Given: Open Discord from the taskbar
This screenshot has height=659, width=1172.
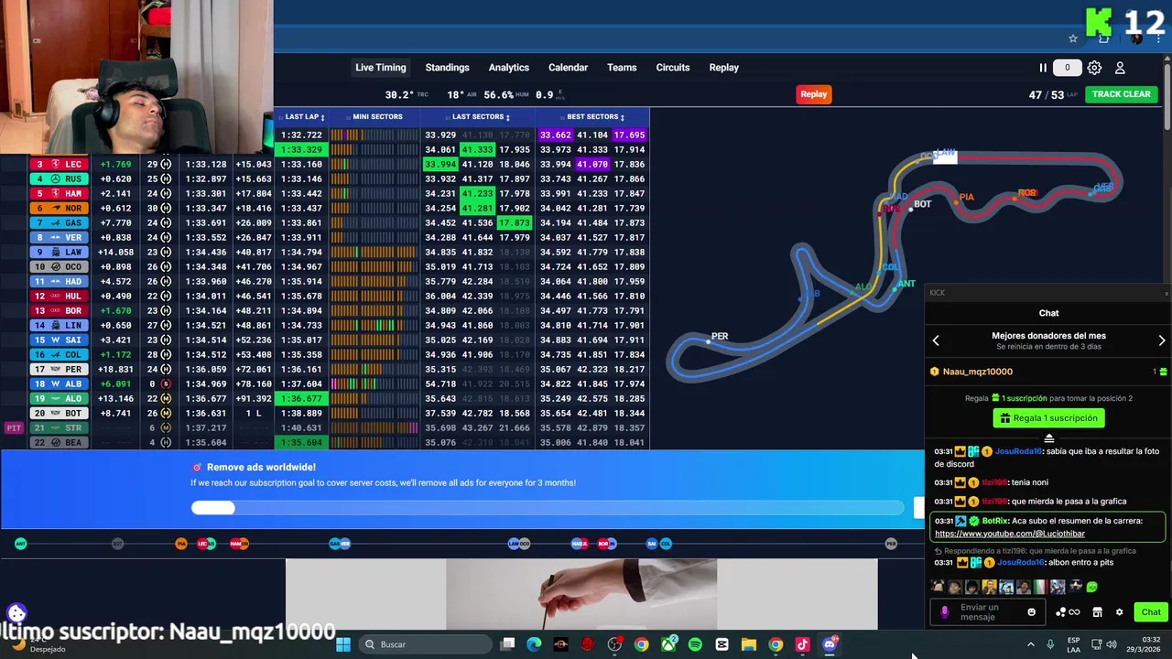Looking at the screenshot, I should 830,644.
